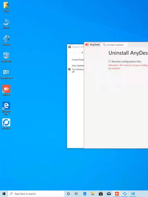The width and height of the screenshot is (148, 197).
Task: Switch to Control Panel window in taskbar
Action: tap(133, 194)
